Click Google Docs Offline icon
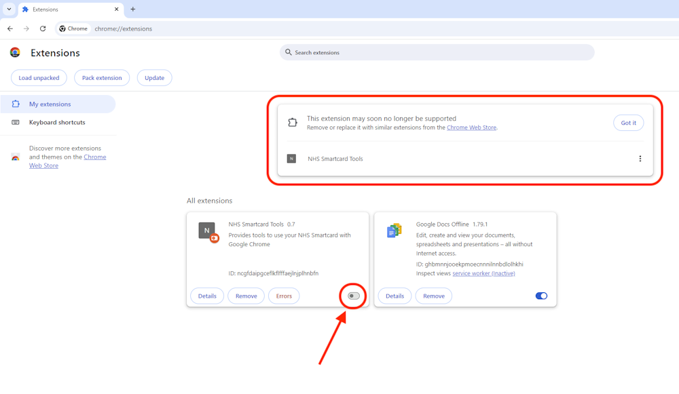The image size is (679, 394). (x=394, y=231)
